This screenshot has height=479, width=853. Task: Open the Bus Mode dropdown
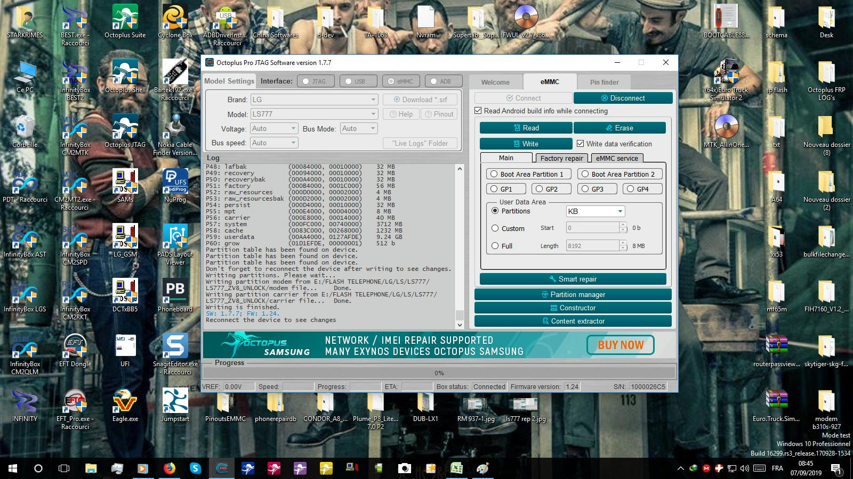coord(359,128)
